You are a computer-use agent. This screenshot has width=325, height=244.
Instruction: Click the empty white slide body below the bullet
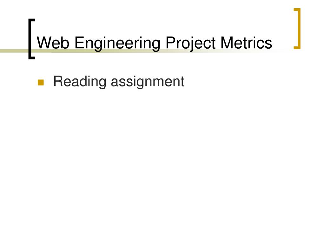[162, 166]
